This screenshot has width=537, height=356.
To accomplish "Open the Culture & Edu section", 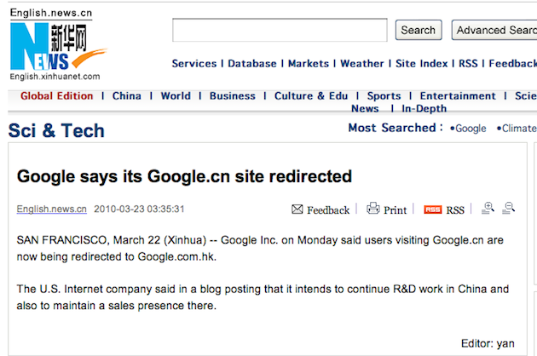I will (x=311, y=96).
